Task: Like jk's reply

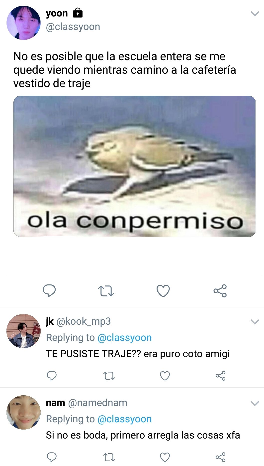Action: pos(165,376)
